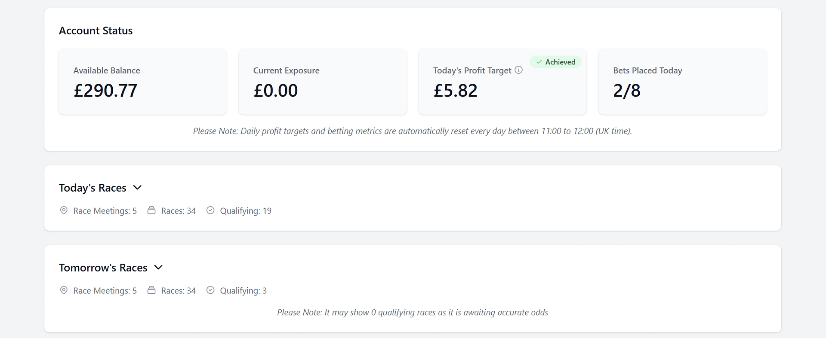Click the location pin icon in Tomorrow's Races

(x=64, y=290)
